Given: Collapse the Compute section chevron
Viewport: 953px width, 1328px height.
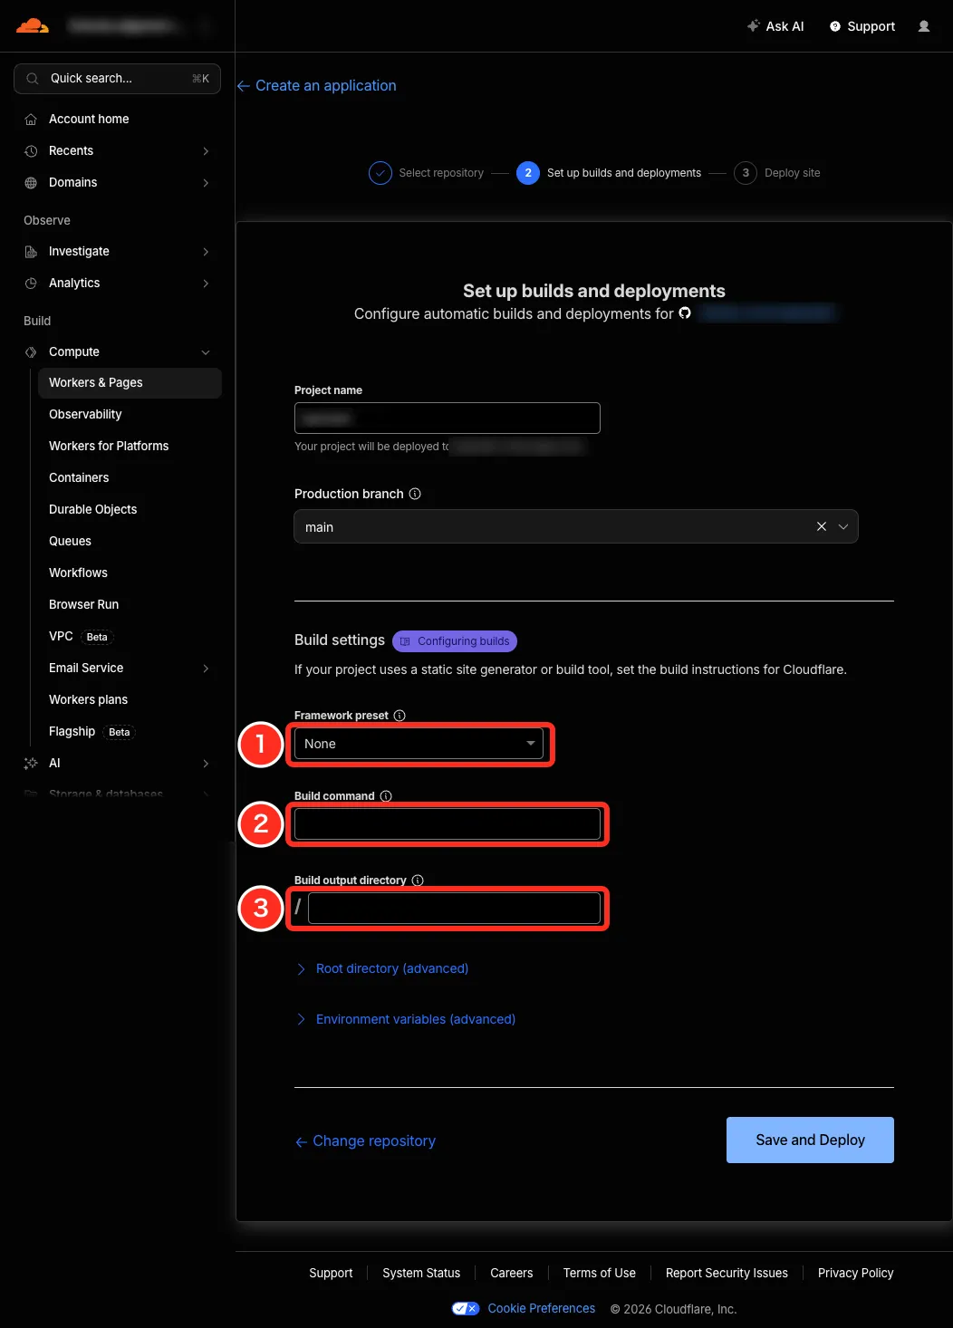Looking at the screenshot, I should (206, 352).
